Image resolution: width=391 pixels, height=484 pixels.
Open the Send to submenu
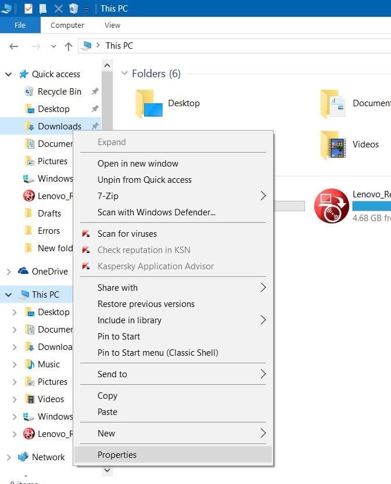pyautogui.click(x=173, y=374)
